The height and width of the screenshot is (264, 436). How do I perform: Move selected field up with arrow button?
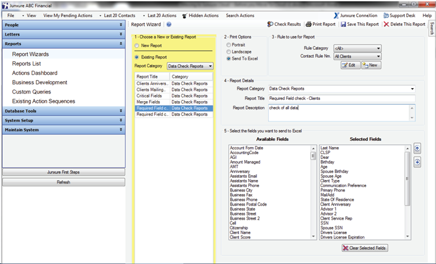tap(417, 148)
